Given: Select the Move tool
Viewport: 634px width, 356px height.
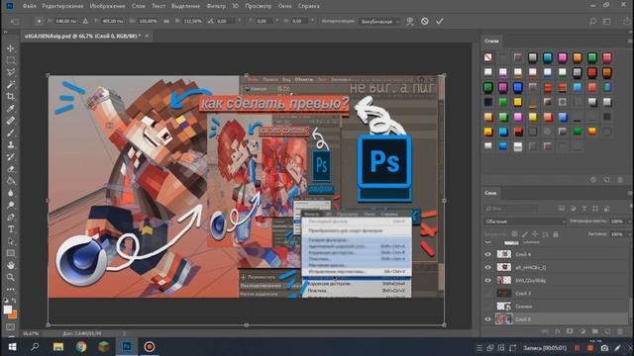Looking at the screenshot, I should click(11, 48).
